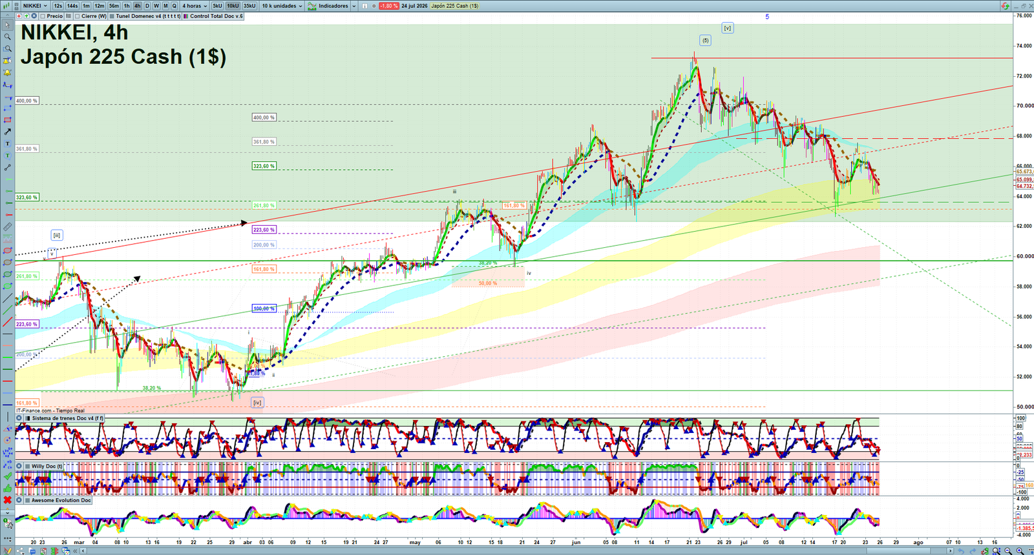Switch to the D daily timeframe
The height and width of the screenshot is (555, 1034).
tap(147, 6)
